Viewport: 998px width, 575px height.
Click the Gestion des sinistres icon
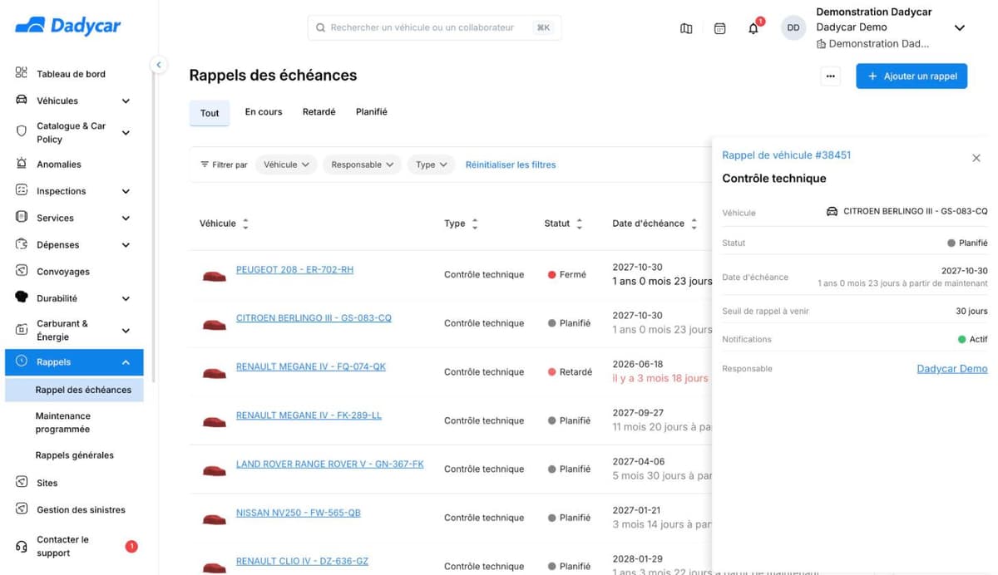pos(22,509)
